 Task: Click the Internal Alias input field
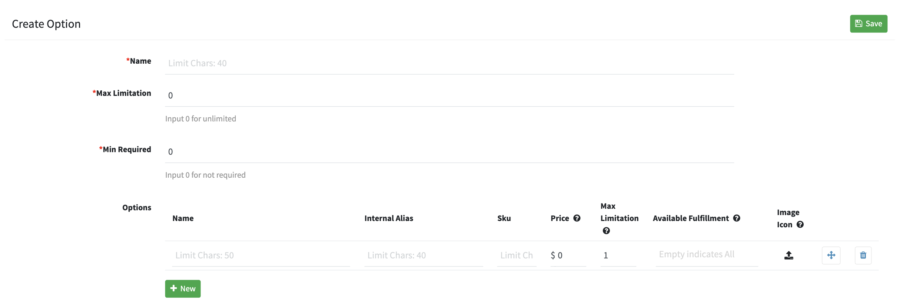[424, 255]
